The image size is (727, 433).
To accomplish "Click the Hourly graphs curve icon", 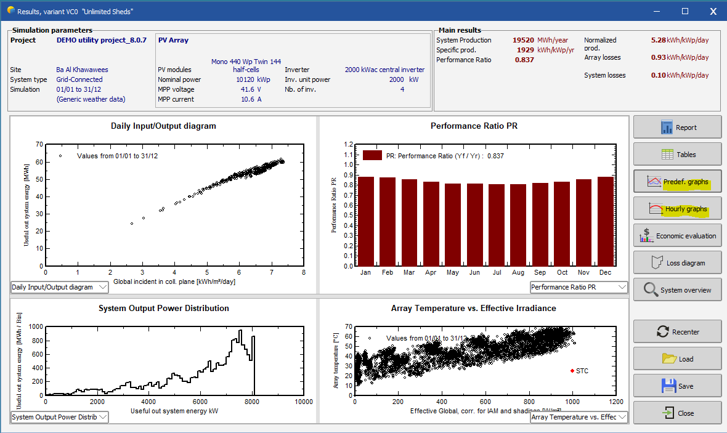I will point(656,209).
